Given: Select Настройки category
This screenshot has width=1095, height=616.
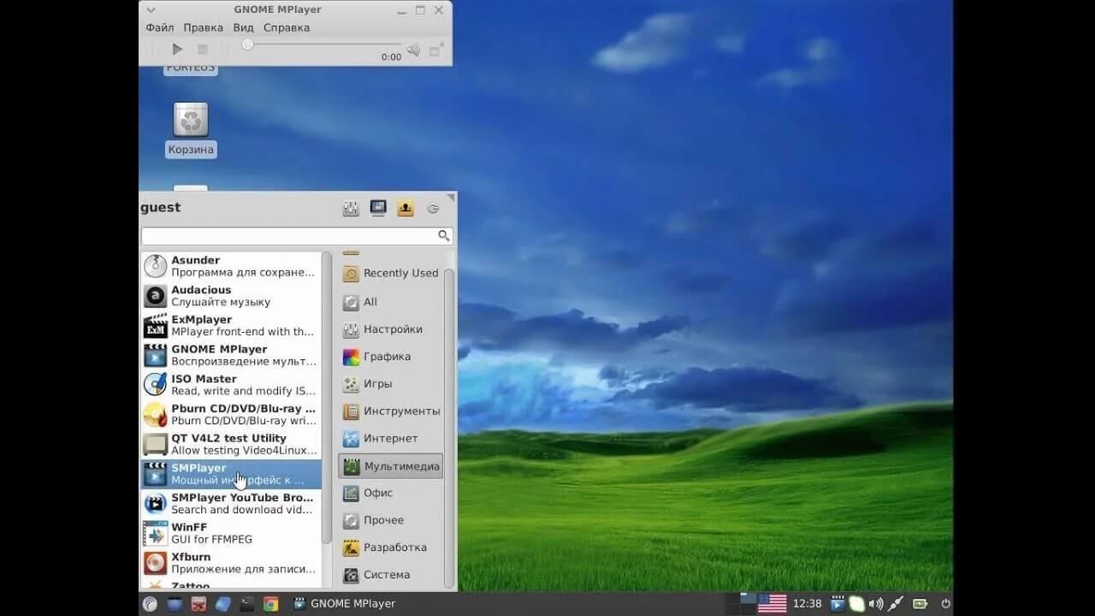Looking at the screenshot, I should 392,329.
